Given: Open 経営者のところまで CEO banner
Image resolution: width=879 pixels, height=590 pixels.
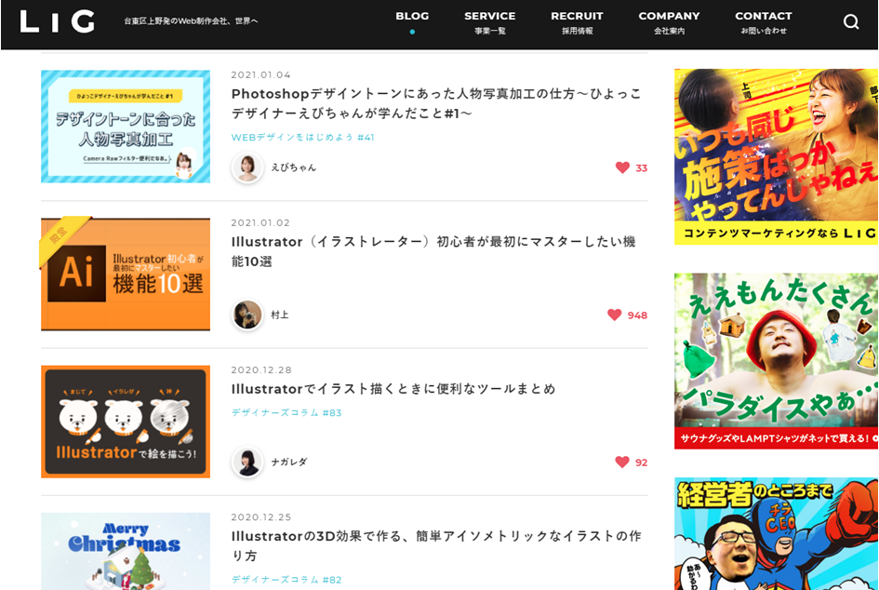Looking at the screenshot, I should [777, 534].
